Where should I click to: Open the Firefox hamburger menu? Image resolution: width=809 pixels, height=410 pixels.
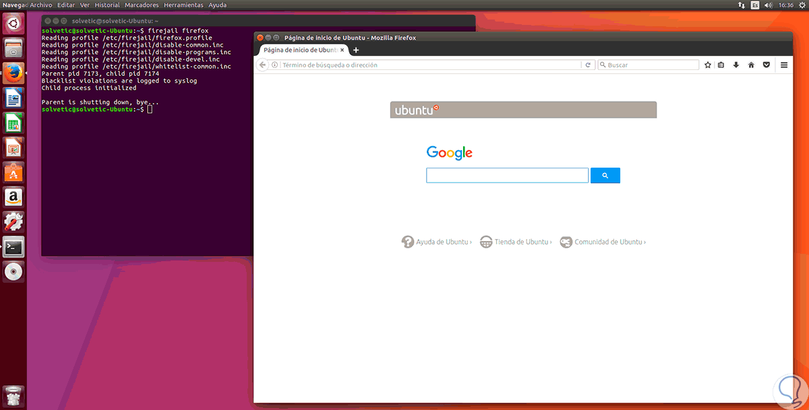tap(783, 65)
